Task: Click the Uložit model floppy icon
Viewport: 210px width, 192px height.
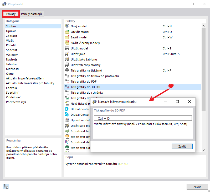Action: (x=67, y=48)
